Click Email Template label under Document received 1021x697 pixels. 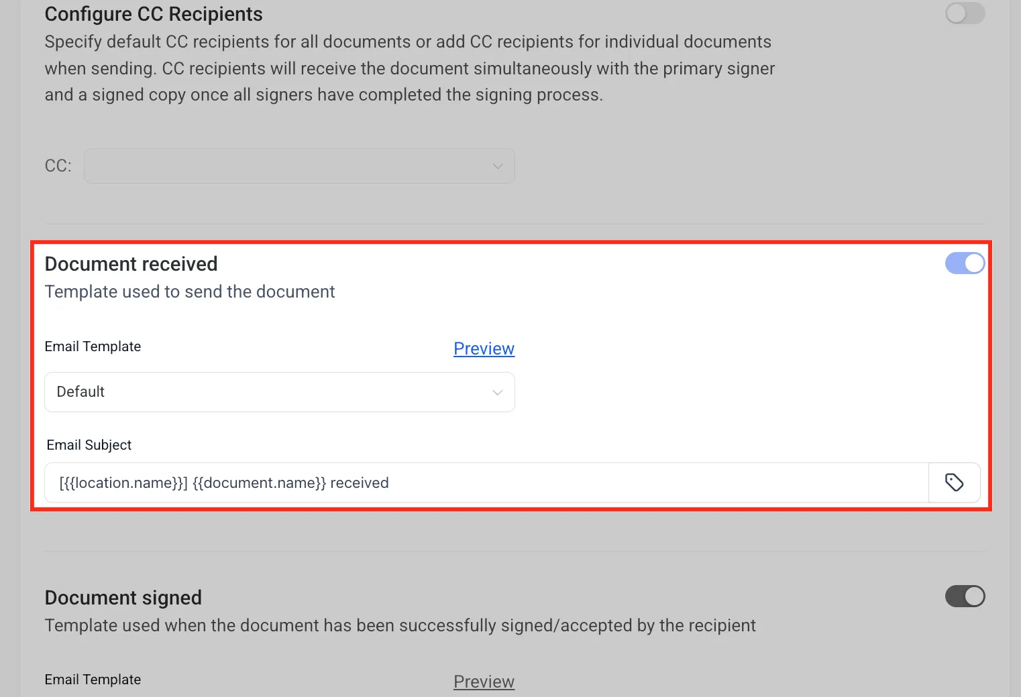(x=93, y=346)
